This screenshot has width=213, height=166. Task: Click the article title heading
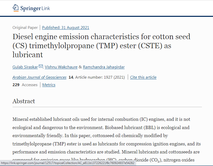point(101,45)
